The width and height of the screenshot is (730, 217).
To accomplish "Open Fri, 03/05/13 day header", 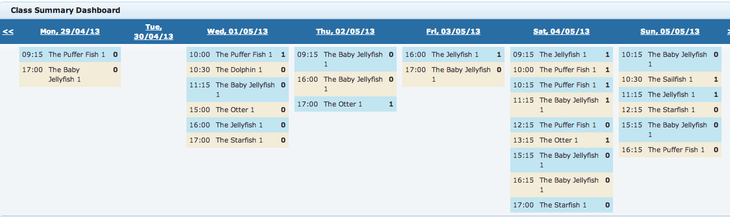I will tap(453, 32).
